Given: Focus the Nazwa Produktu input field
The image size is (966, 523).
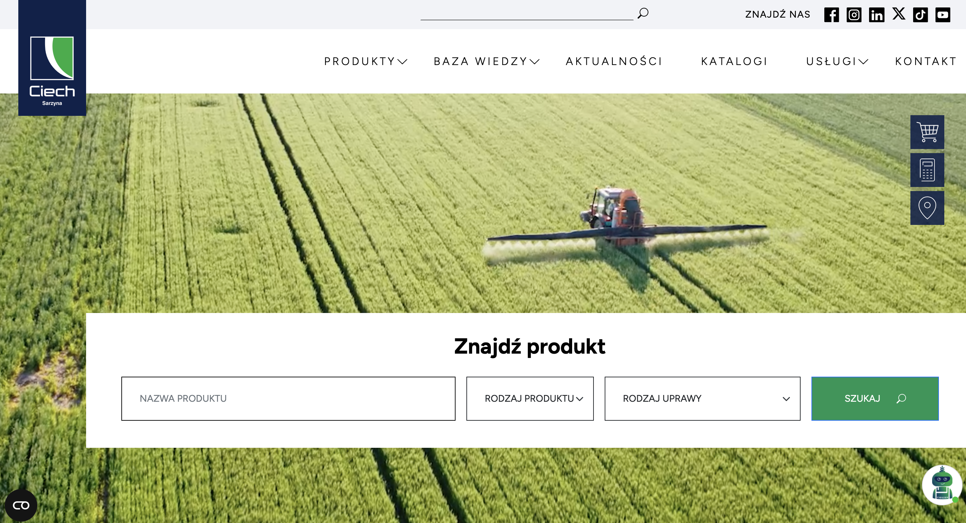Looking at the screenshot, I should [288, 399].
